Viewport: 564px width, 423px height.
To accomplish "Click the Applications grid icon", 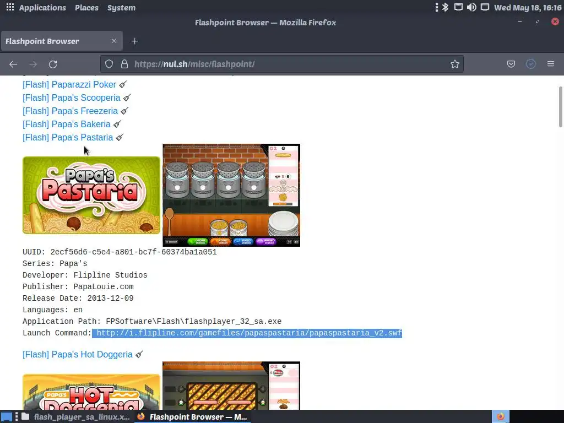I will pyautogui.click(x=10, y=7).
